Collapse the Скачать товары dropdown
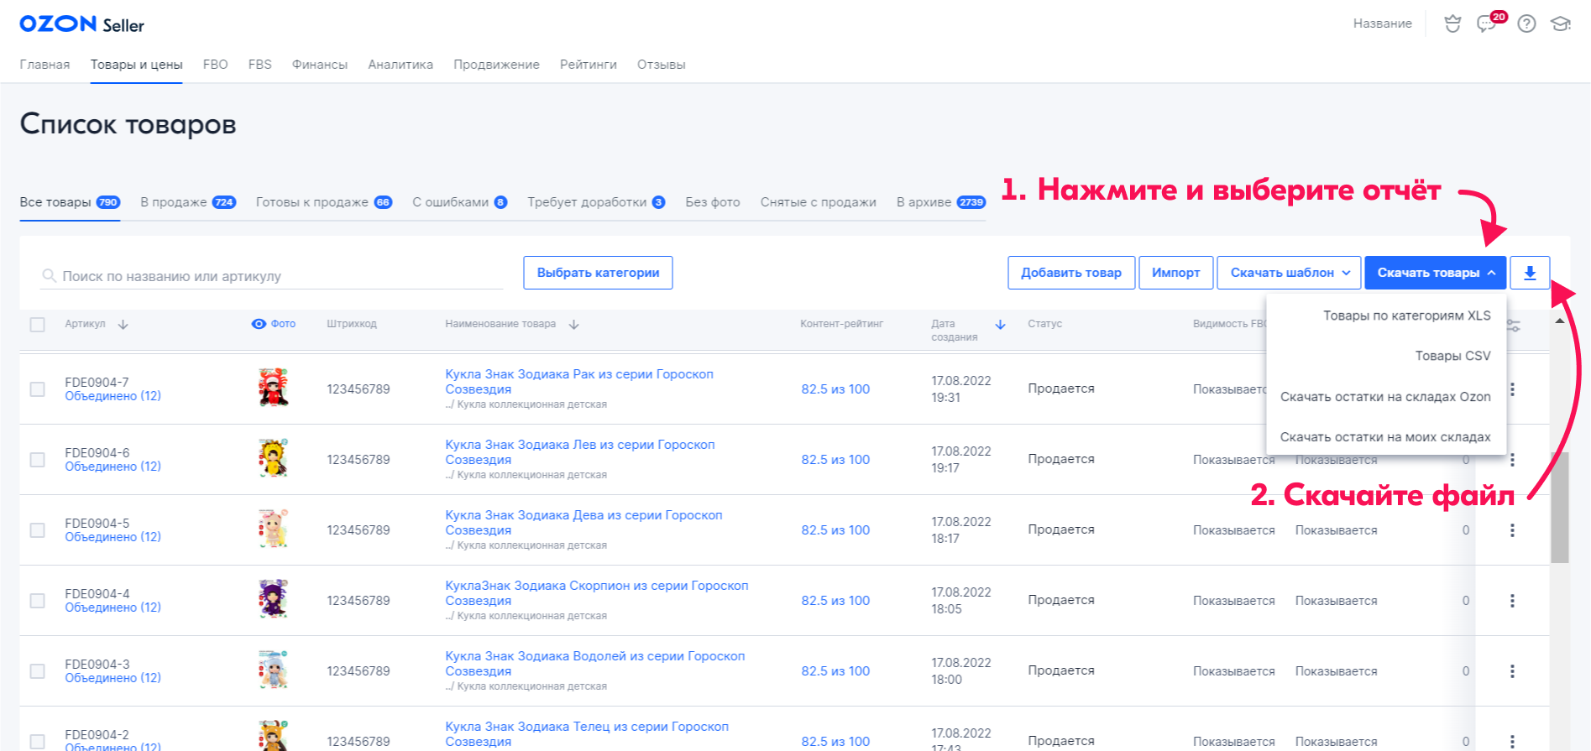 click(1436, 273)
